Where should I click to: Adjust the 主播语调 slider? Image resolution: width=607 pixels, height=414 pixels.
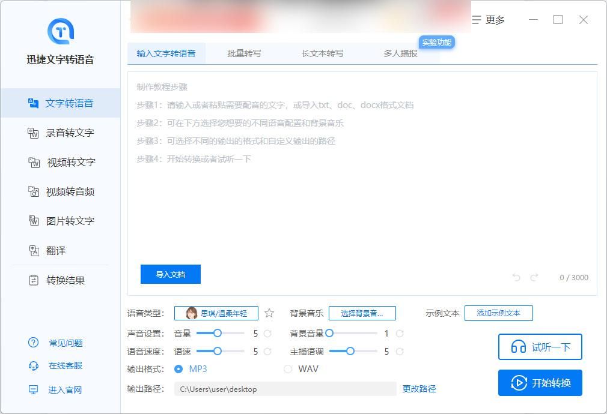353,351
